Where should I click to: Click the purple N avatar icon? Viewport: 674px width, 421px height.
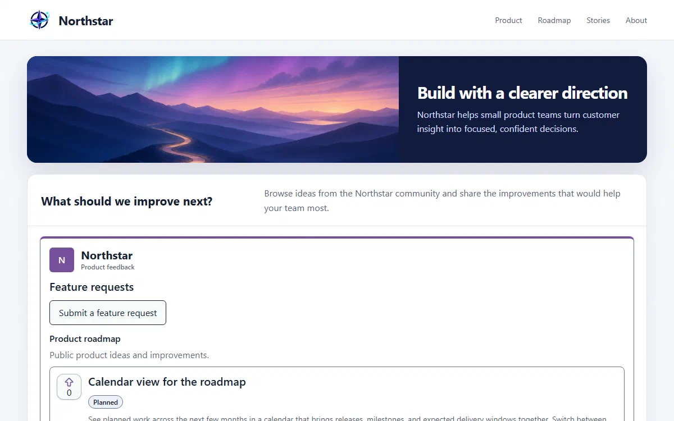coord(62,260)
